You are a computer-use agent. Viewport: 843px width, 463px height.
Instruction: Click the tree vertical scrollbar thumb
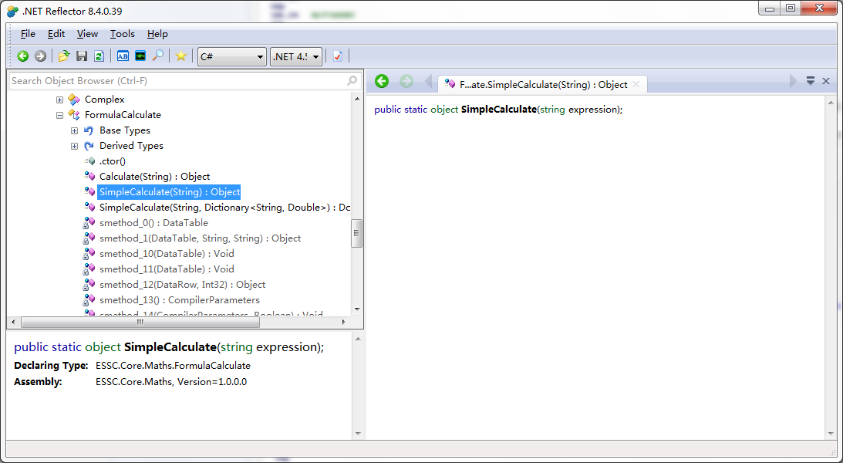356,233
